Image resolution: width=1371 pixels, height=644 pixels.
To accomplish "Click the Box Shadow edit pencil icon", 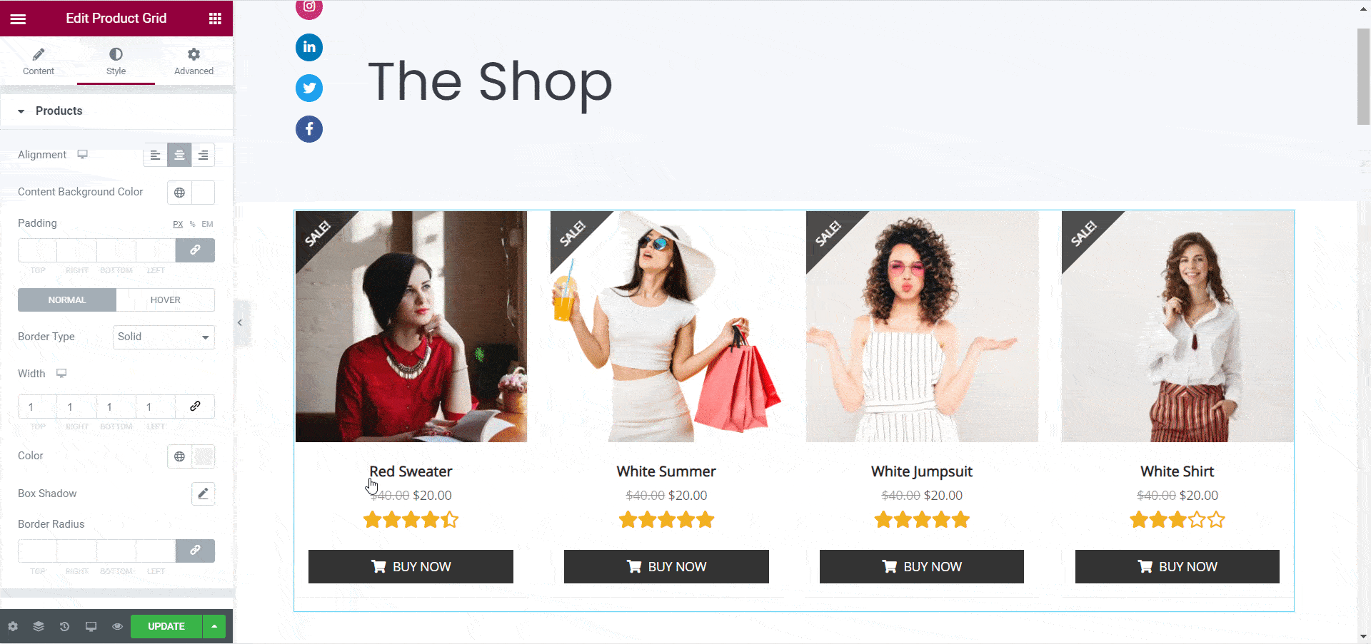I will (203, 494).
